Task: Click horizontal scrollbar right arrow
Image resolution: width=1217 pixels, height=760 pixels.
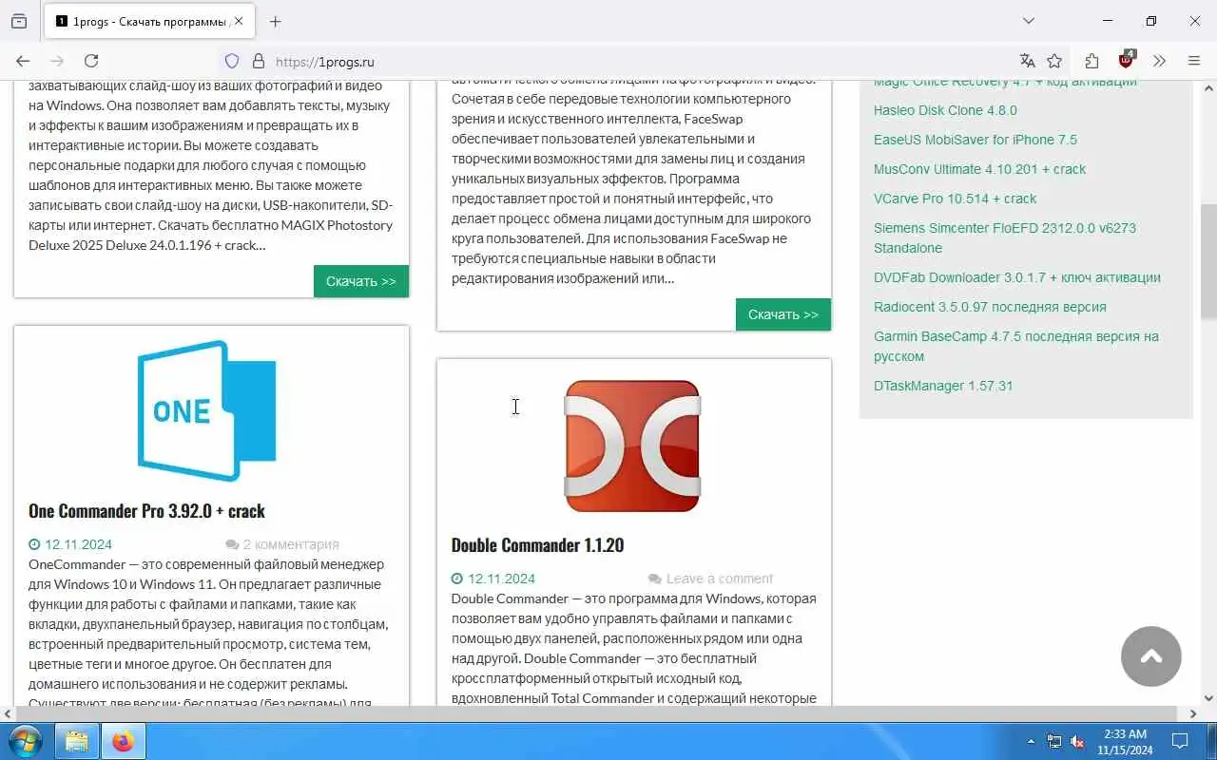Action: coord(1194,713)
